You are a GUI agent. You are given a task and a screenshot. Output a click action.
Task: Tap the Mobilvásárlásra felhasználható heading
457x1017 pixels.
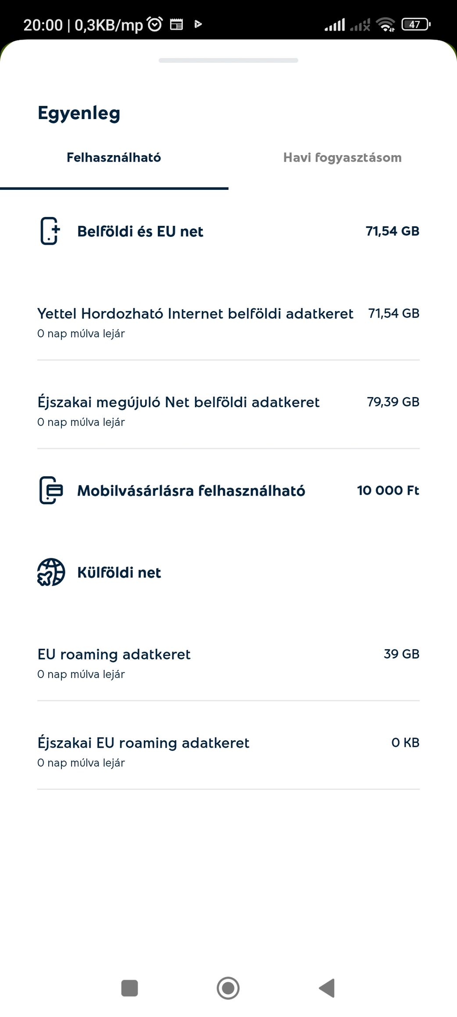click(191, 491)
